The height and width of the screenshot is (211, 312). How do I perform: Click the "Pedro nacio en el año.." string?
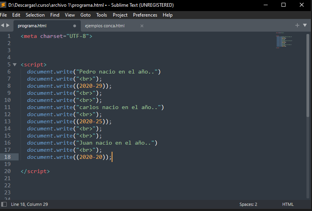click(x=117, y=72)
